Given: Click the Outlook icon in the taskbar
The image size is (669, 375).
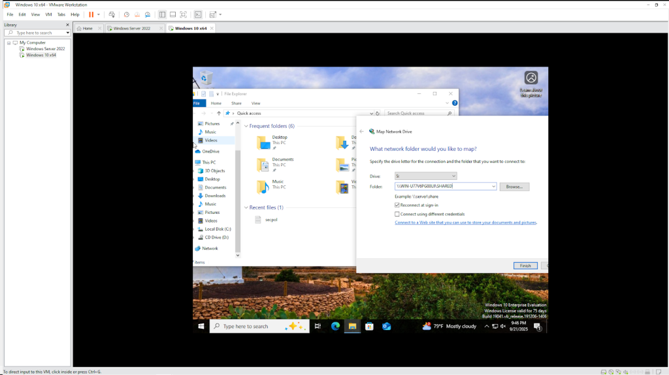Looking at the screenshot, I should pos(386,326).
